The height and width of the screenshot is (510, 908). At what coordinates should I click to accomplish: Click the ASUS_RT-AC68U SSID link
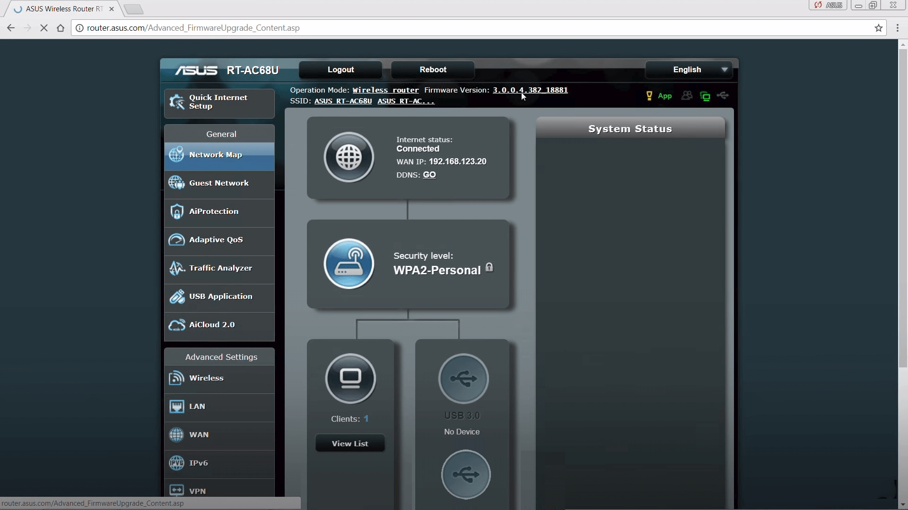pyautogui.click(x=343, y=101)
